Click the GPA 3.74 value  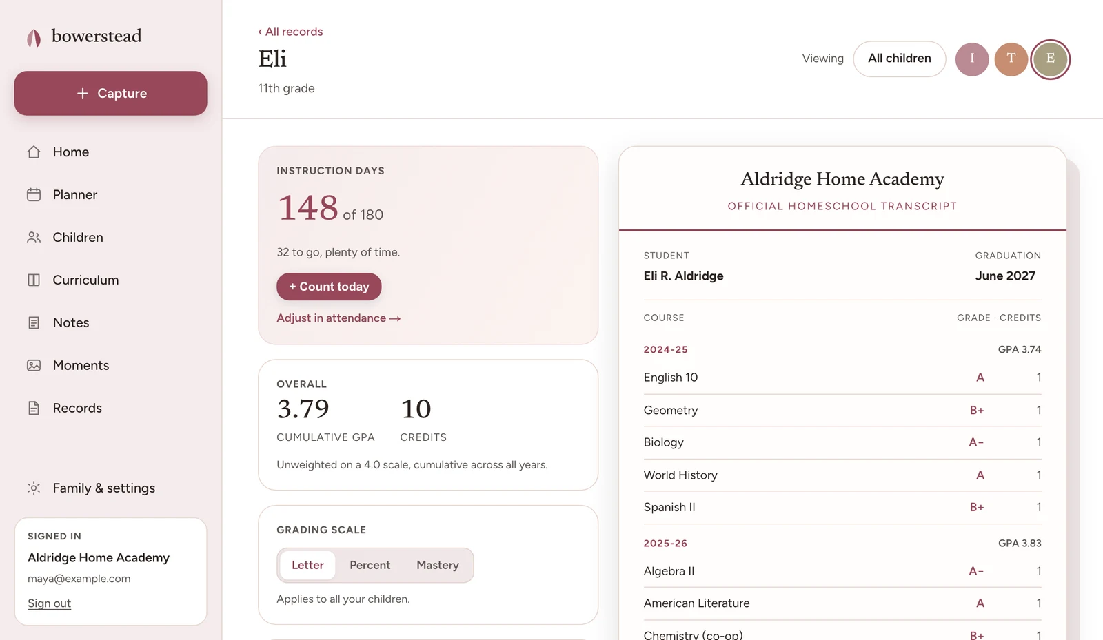point(1020,350)
